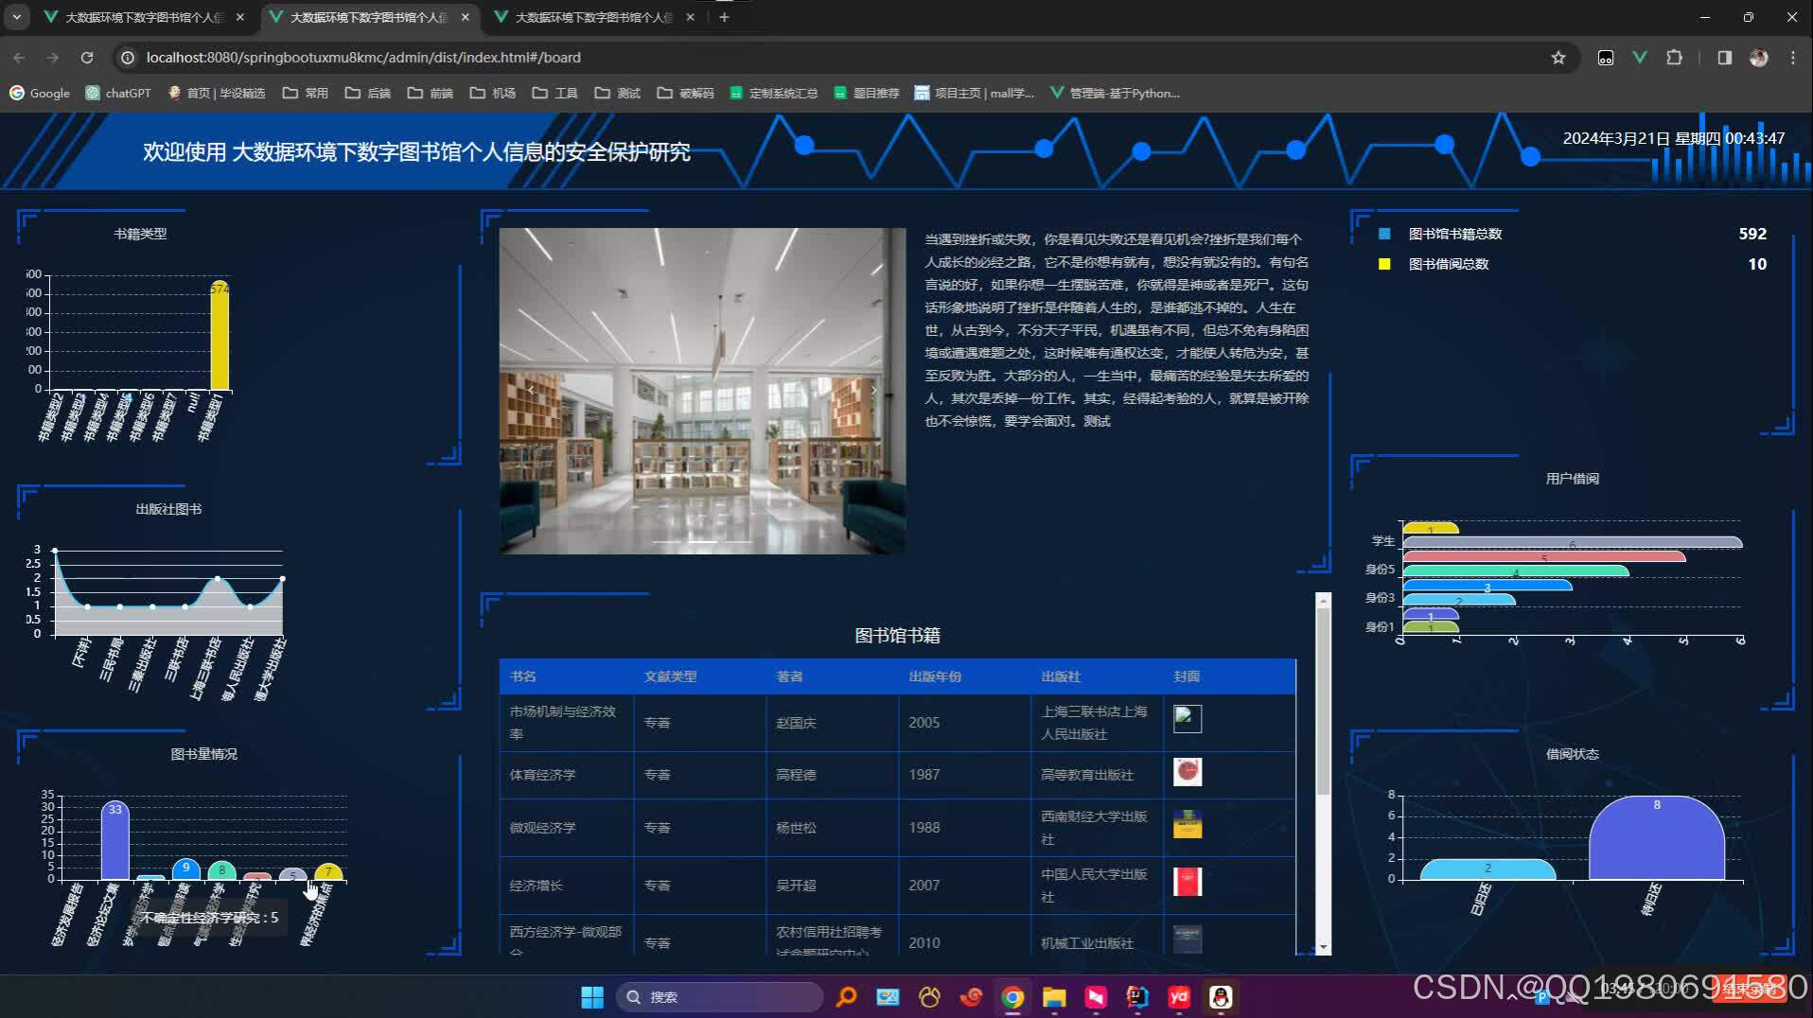Open the Windows Start menu
The image size is (1813, 1018).
(x=591, y=996)
